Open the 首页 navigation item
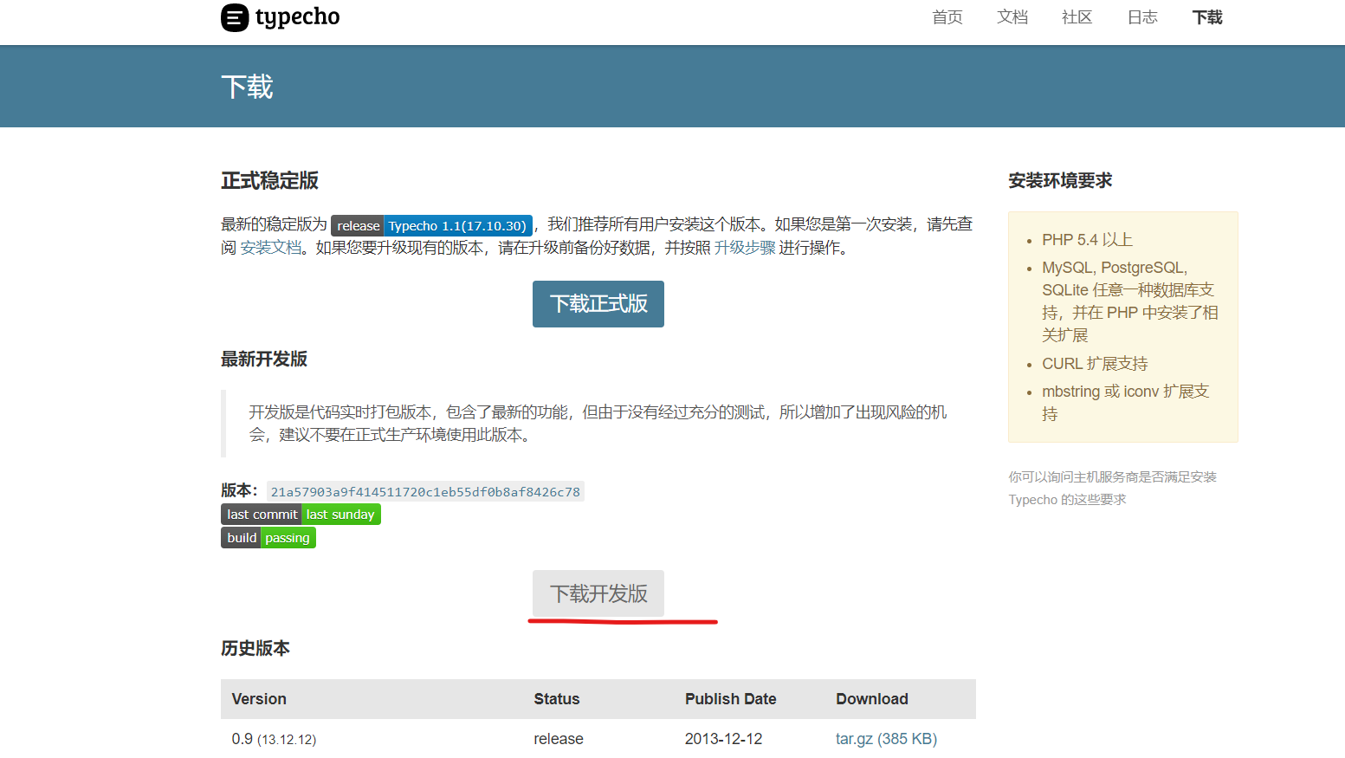The height and width of the screenshot is (758, 1345). pos(947,17)
